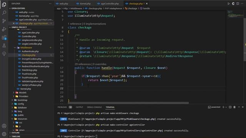Image resolution: width=246 pixels, height=138 pixels.
Task: Open the Search view in activity bar
Action: (x=4, y=13)
